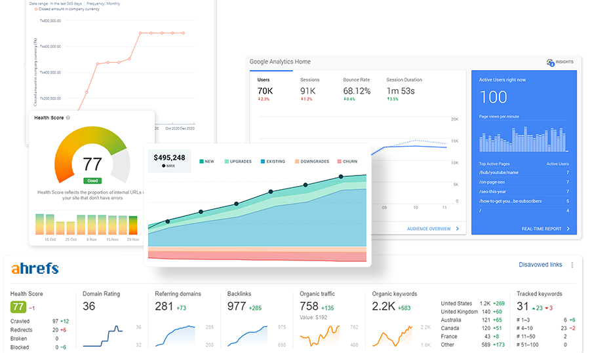Click the green Good label under gauge
Screen dimensions: 590x353
point(92,181)
